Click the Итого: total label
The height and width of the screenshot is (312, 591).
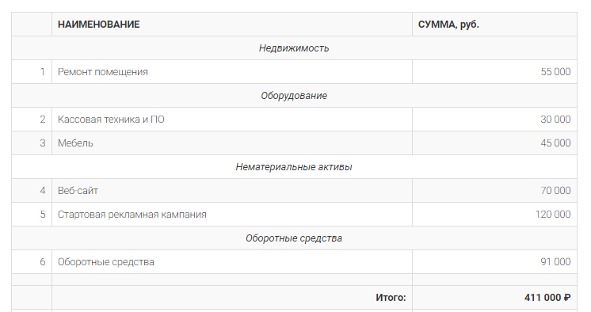click(391, 298)
